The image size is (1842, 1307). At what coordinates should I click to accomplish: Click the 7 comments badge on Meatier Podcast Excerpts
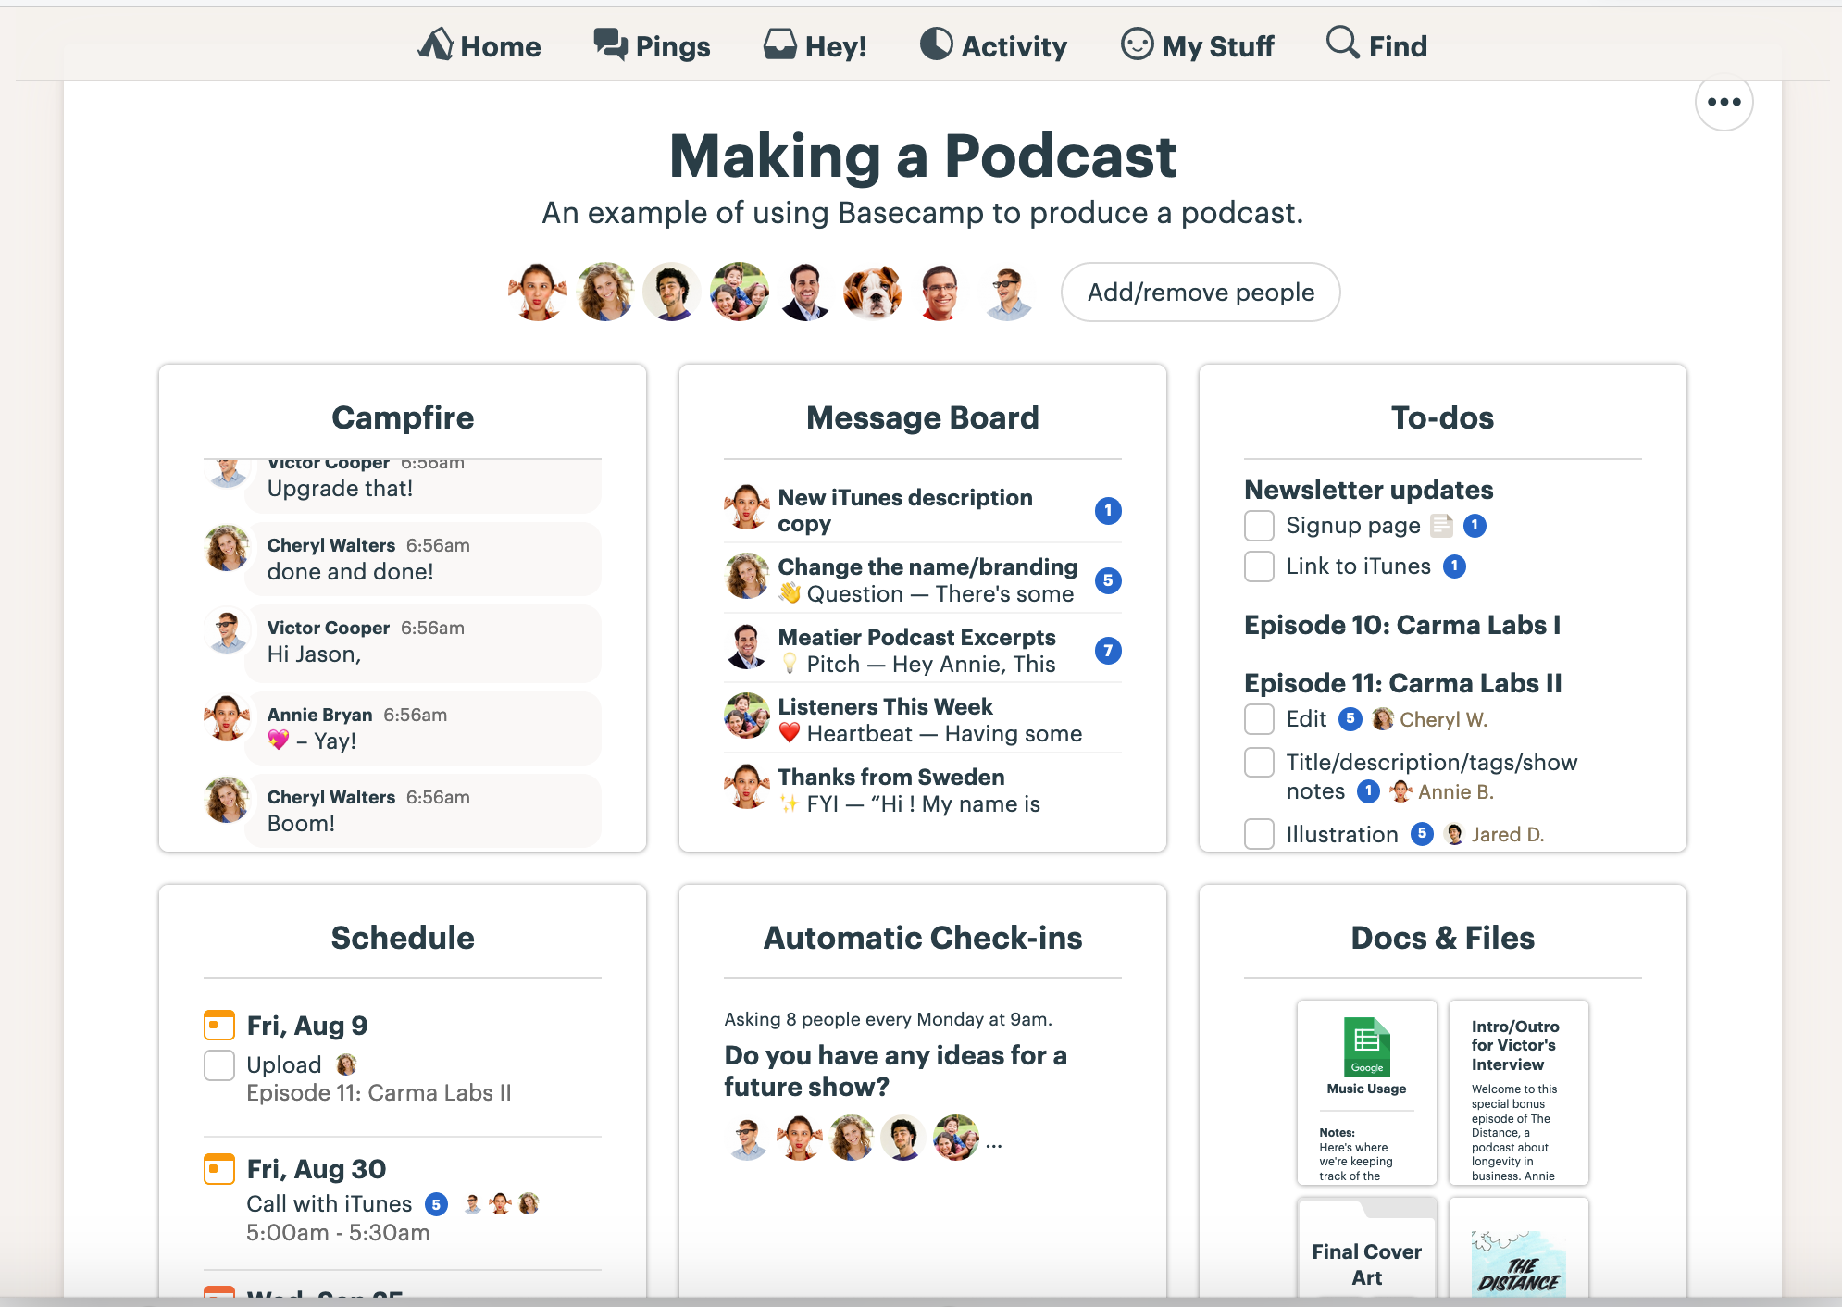click(x=1108, y=651)
